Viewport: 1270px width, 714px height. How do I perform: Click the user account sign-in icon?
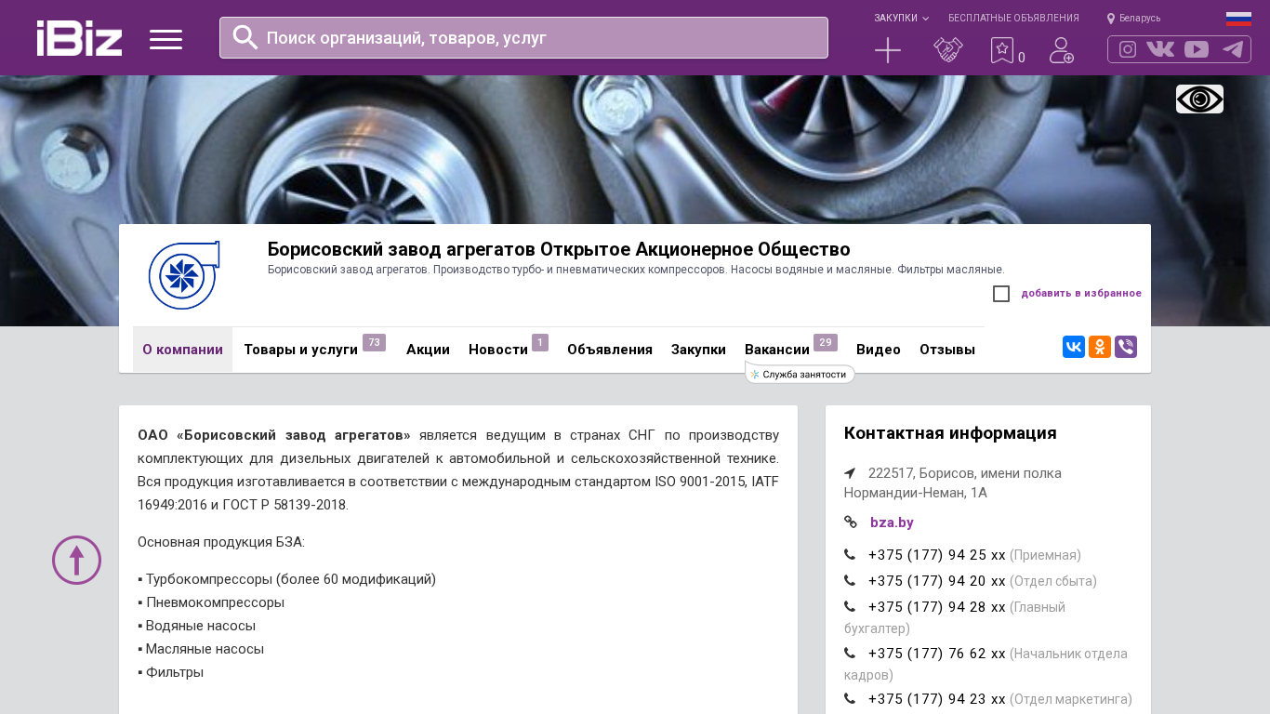click(1061, 50)
